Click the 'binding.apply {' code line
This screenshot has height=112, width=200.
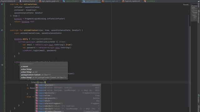(22, 39)
